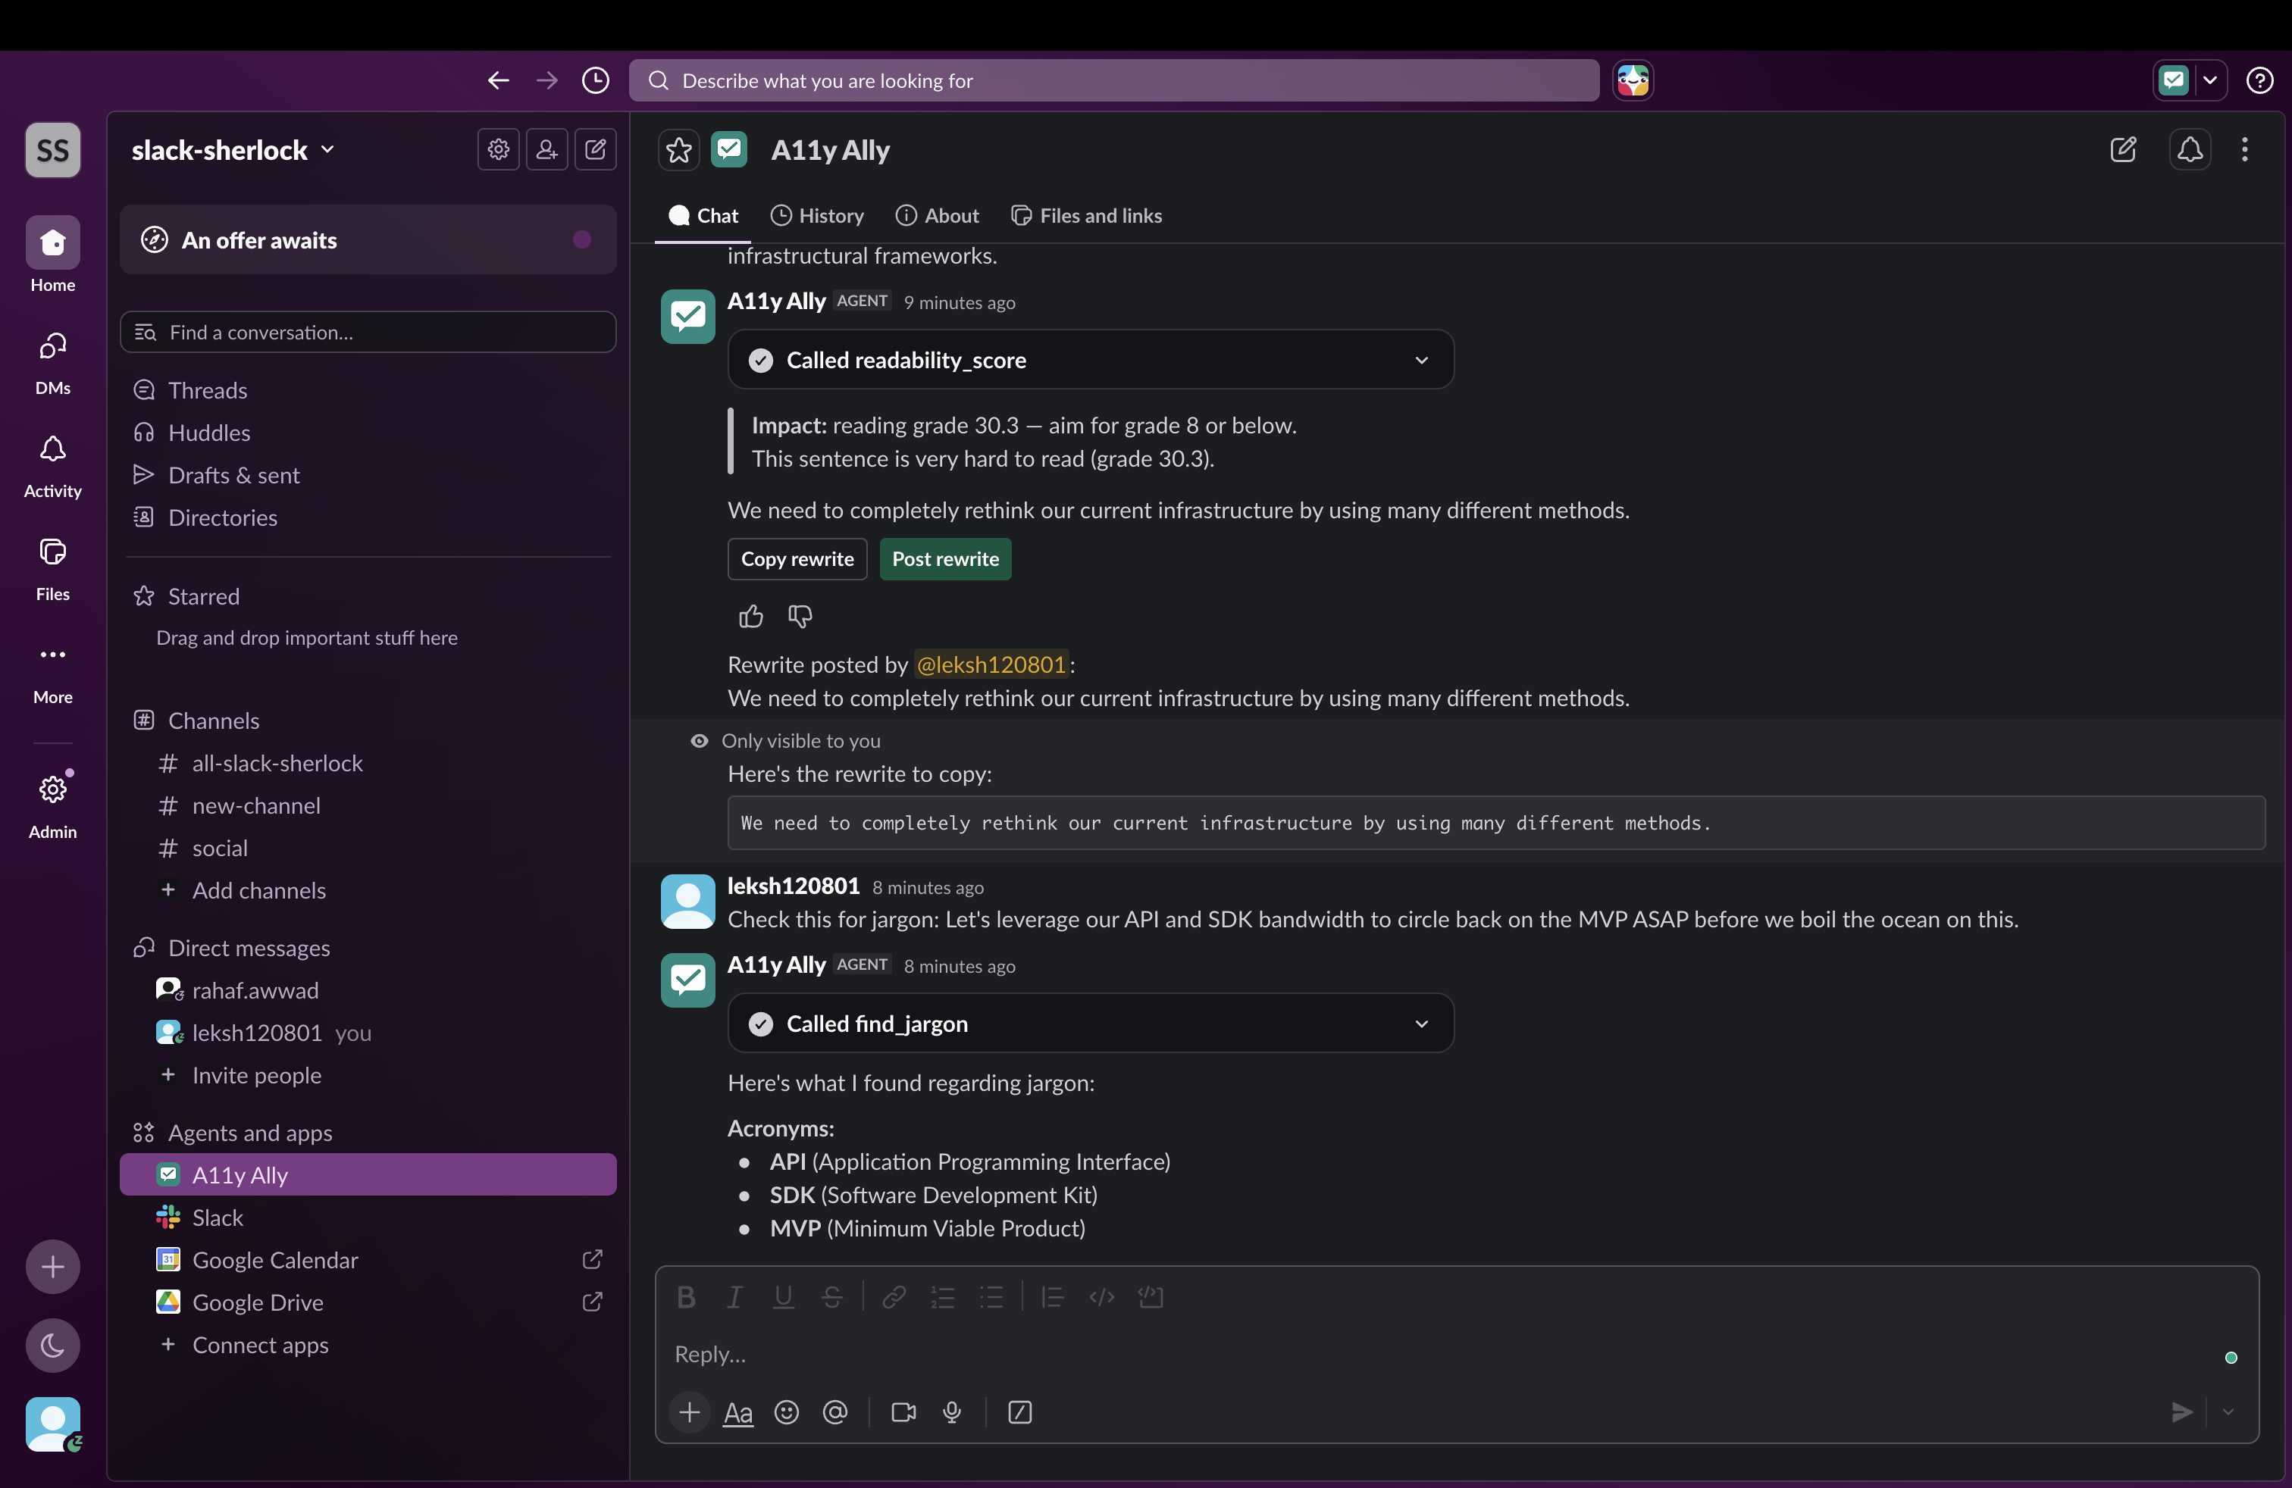This screenshot has width=2292, height=1488.
Task: Record a video clip
Action: (903, 1412)
